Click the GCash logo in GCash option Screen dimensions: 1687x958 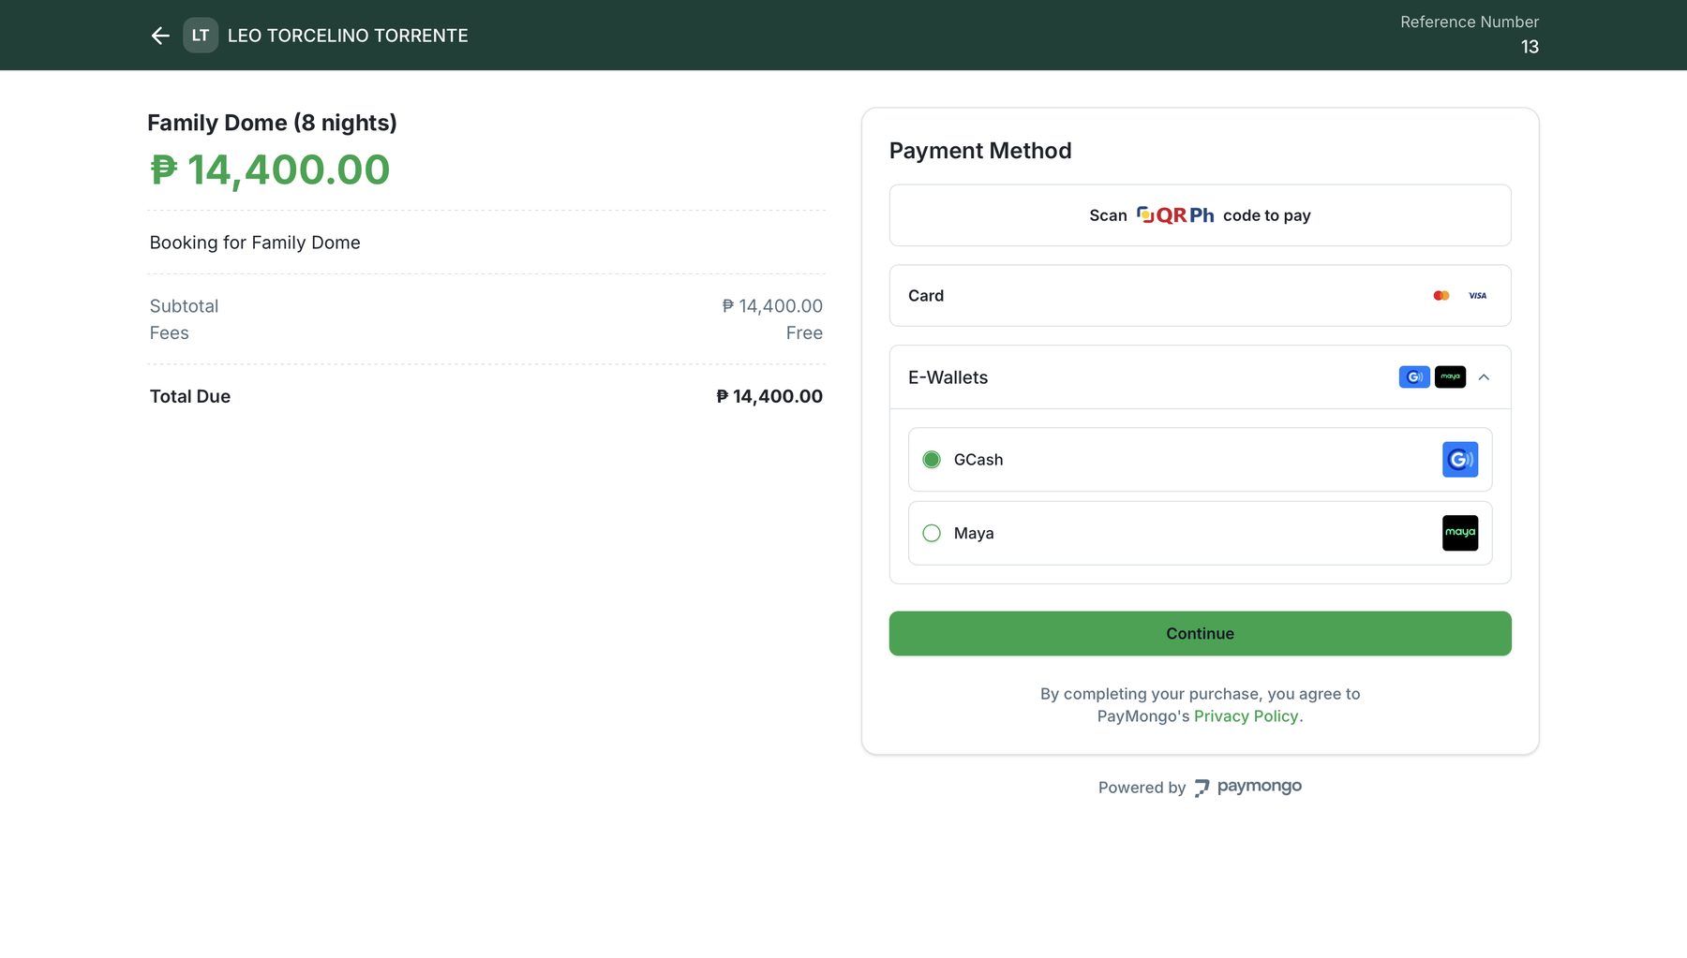point(1460,460)
